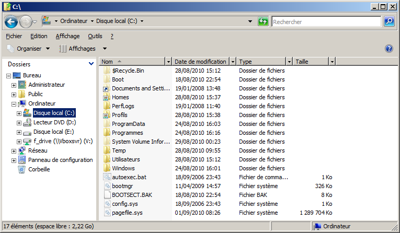Collapse the Dossiers pane chevron
Viewport: 400px width, 233px height.
(91, 63)
